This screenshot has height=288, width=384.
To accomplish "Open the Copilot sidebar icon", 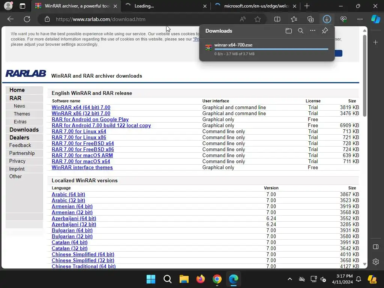I will 375,19.
